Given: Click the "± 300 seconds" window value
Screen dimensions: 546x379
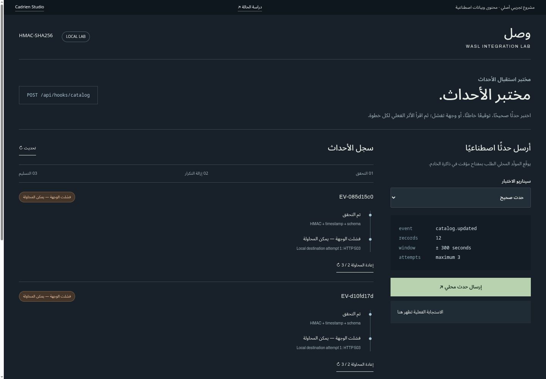Looking at the screenshot, I should pos(453,248).
